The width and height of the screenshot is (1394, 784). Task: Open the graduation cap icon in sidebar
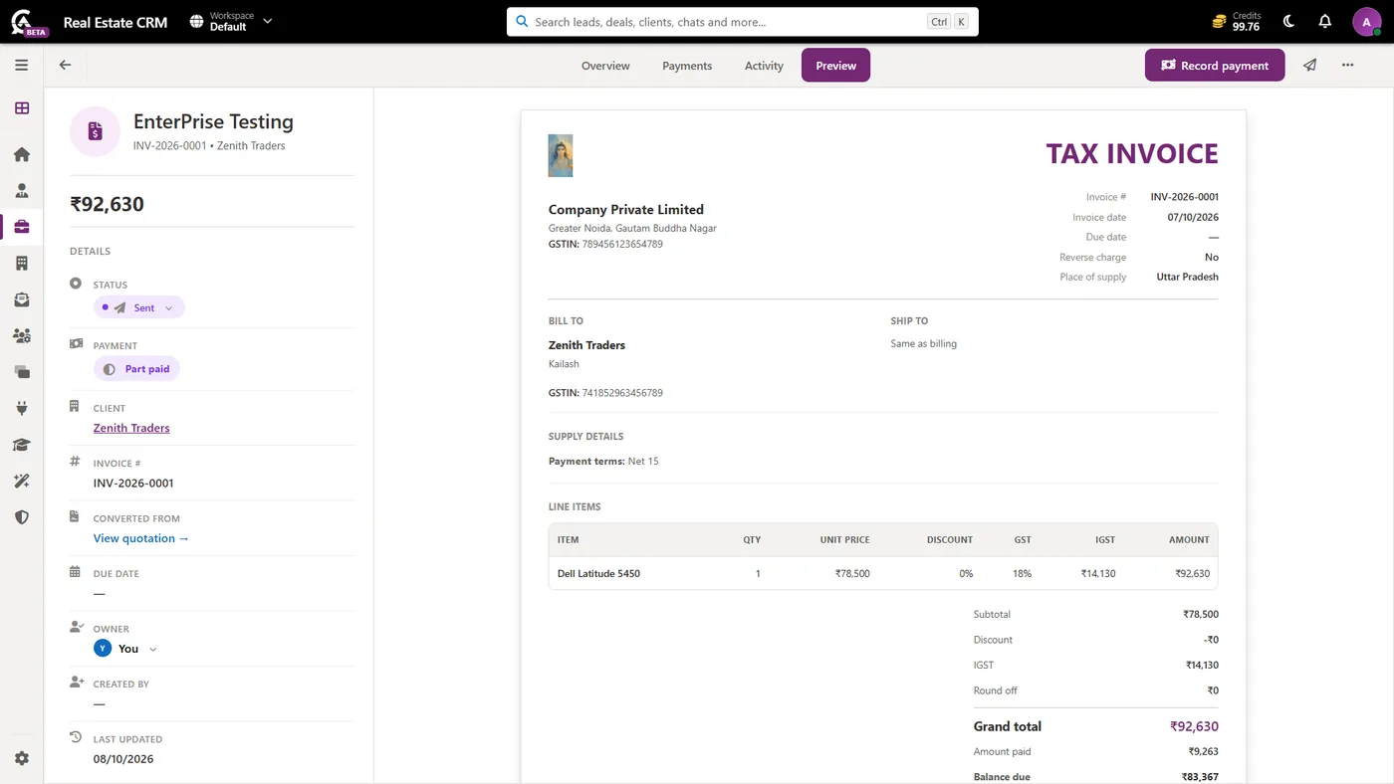[22, 445]
